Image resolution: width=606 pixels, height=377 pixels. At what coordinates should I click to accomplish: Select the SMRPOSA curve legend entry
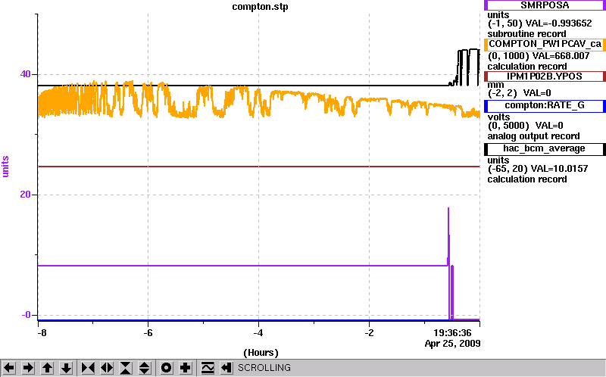pyautogui.click(x=545, y=5)
